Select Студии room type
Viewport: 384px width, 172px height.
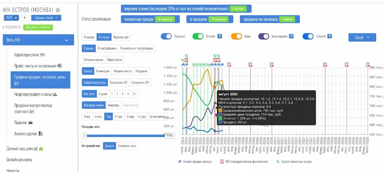coord(103,94)
